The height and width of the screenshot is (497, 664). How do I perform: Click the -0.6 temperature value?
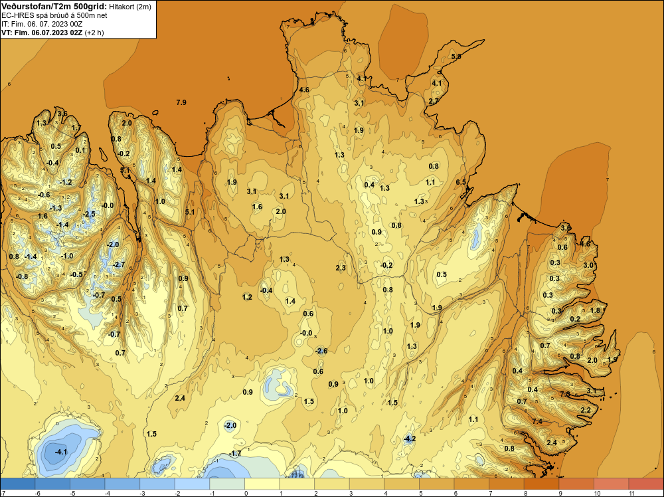point(44,195)
